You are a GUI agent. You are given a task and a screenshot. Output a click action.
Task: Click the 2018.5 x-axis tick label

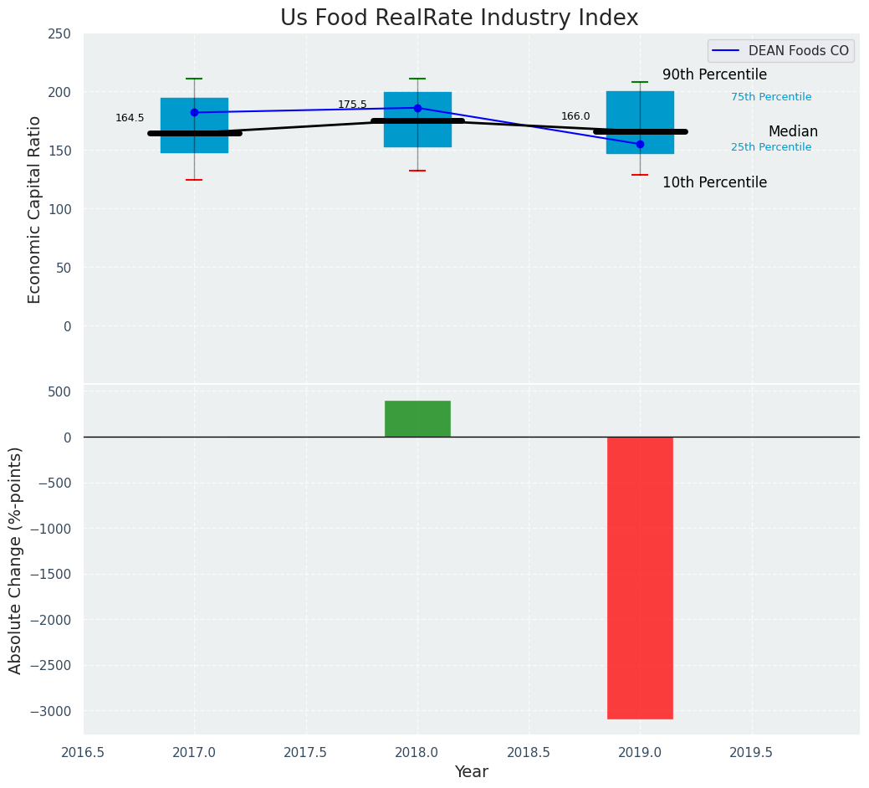click(529, 752)
